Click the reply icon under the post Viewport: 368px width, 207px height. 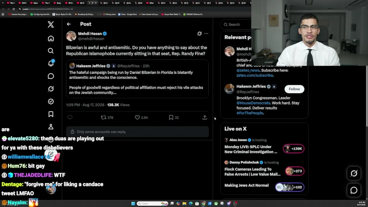(x=70, y=117)
